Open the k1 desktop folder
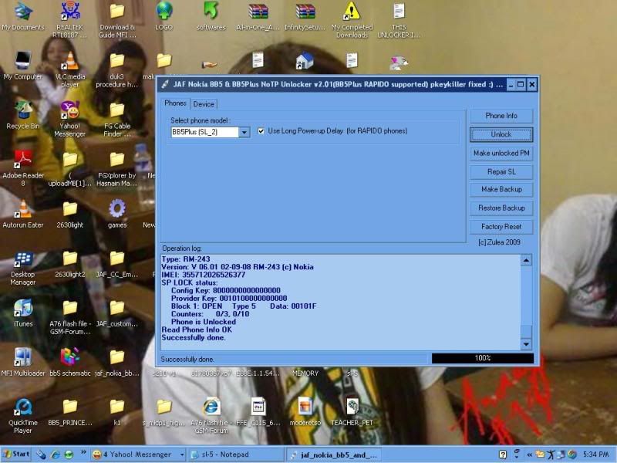The image size is (617, 463). tap(117, 412)
